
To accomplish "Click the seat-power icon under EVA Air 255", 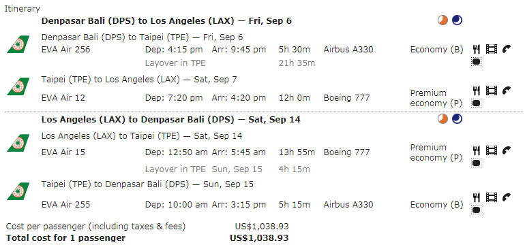I will [x=476, y=210].
